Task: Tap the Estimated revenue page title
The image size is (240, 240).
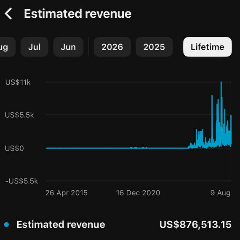Action: (x=78, y=13)
